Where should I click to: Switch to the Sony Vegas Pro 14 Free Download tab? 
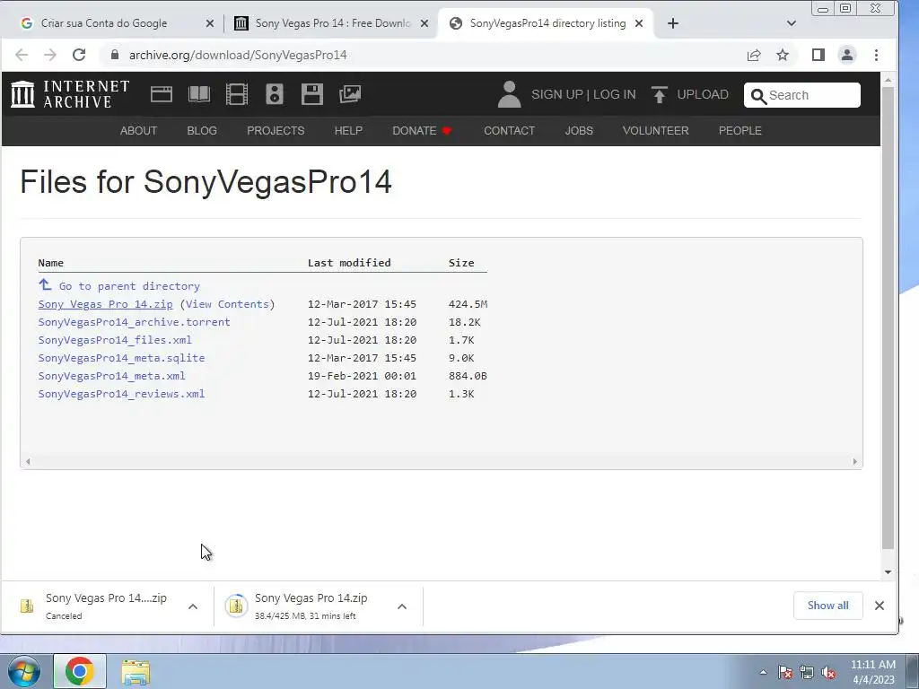(x=332, y=23)
